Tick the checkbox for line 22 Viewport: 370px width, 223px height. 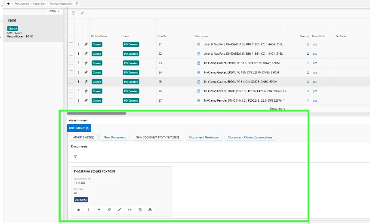click(x=71, y=54)
